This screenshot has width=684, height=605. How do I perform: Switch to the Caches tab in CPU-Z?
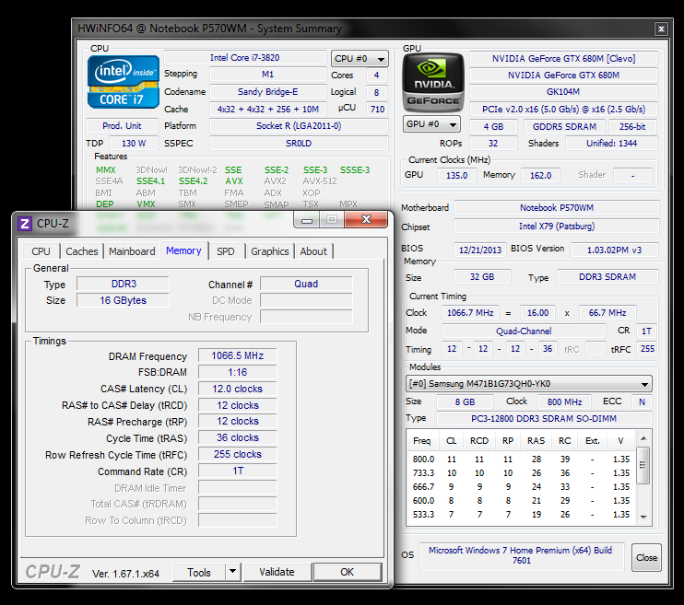pos(81,251)
